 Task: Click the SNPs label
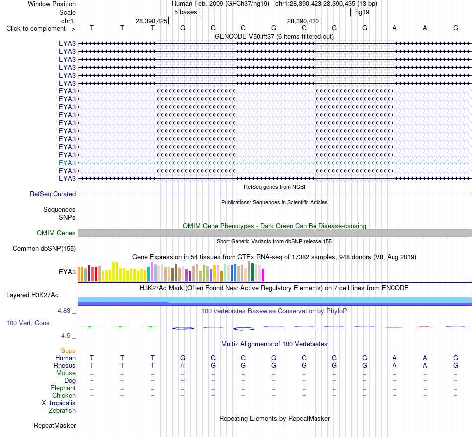point(67,217)
